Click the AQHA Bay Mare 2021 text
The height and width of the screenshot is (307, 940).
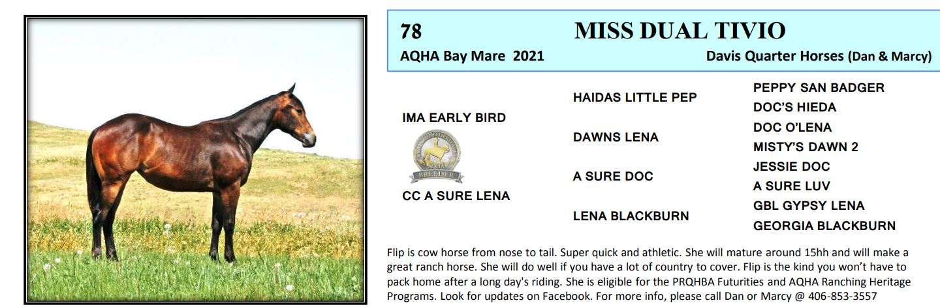[472, 56]
